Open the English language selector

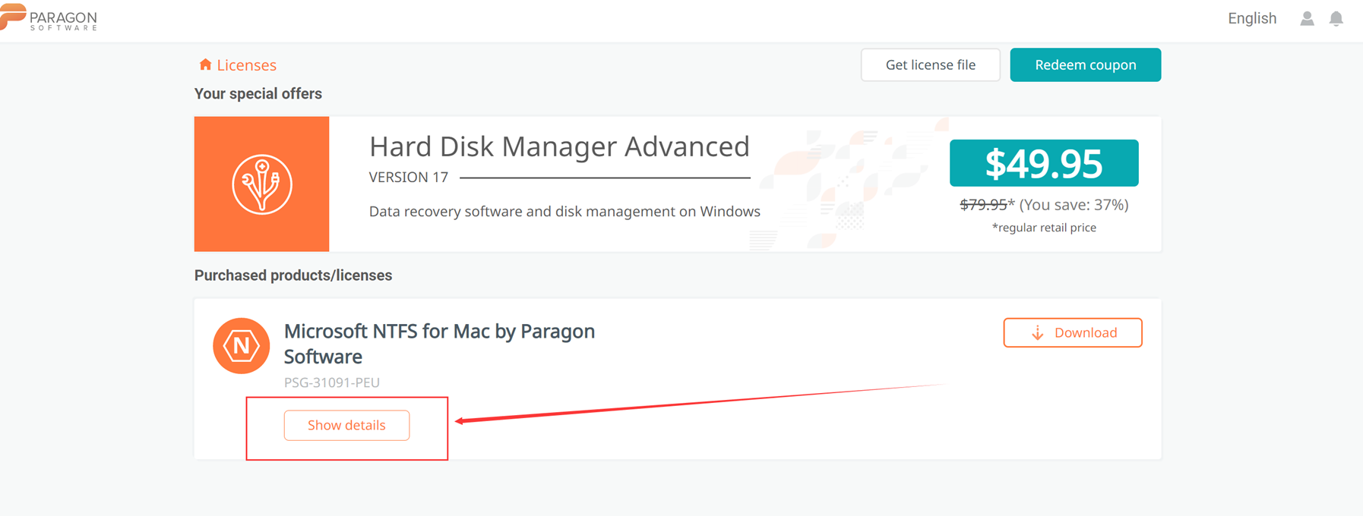1251,18
